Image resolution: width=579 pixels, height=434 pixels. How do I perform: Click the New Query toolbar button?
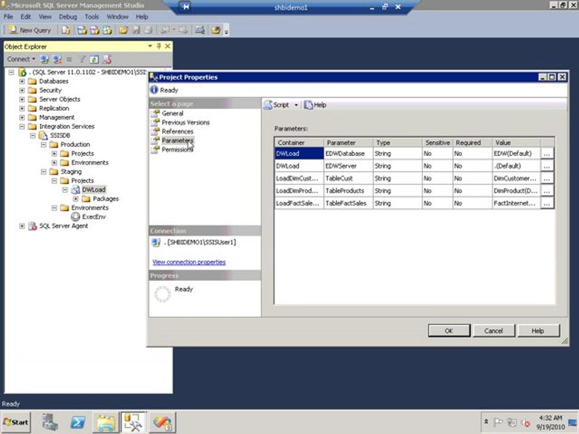[x=30, y=30]
